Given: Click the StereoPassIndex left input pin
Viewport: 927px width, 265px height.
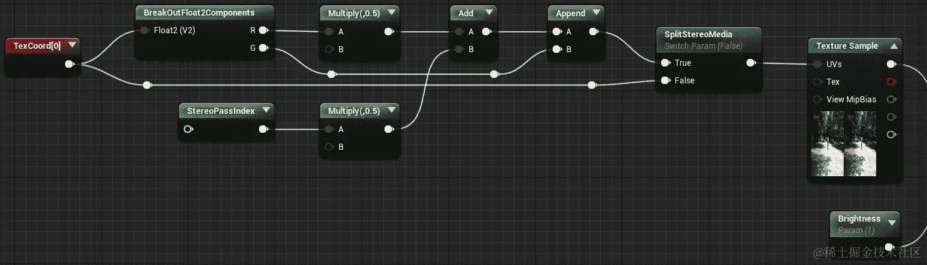Looking at the screenshot, I should (x=189, y=129).
